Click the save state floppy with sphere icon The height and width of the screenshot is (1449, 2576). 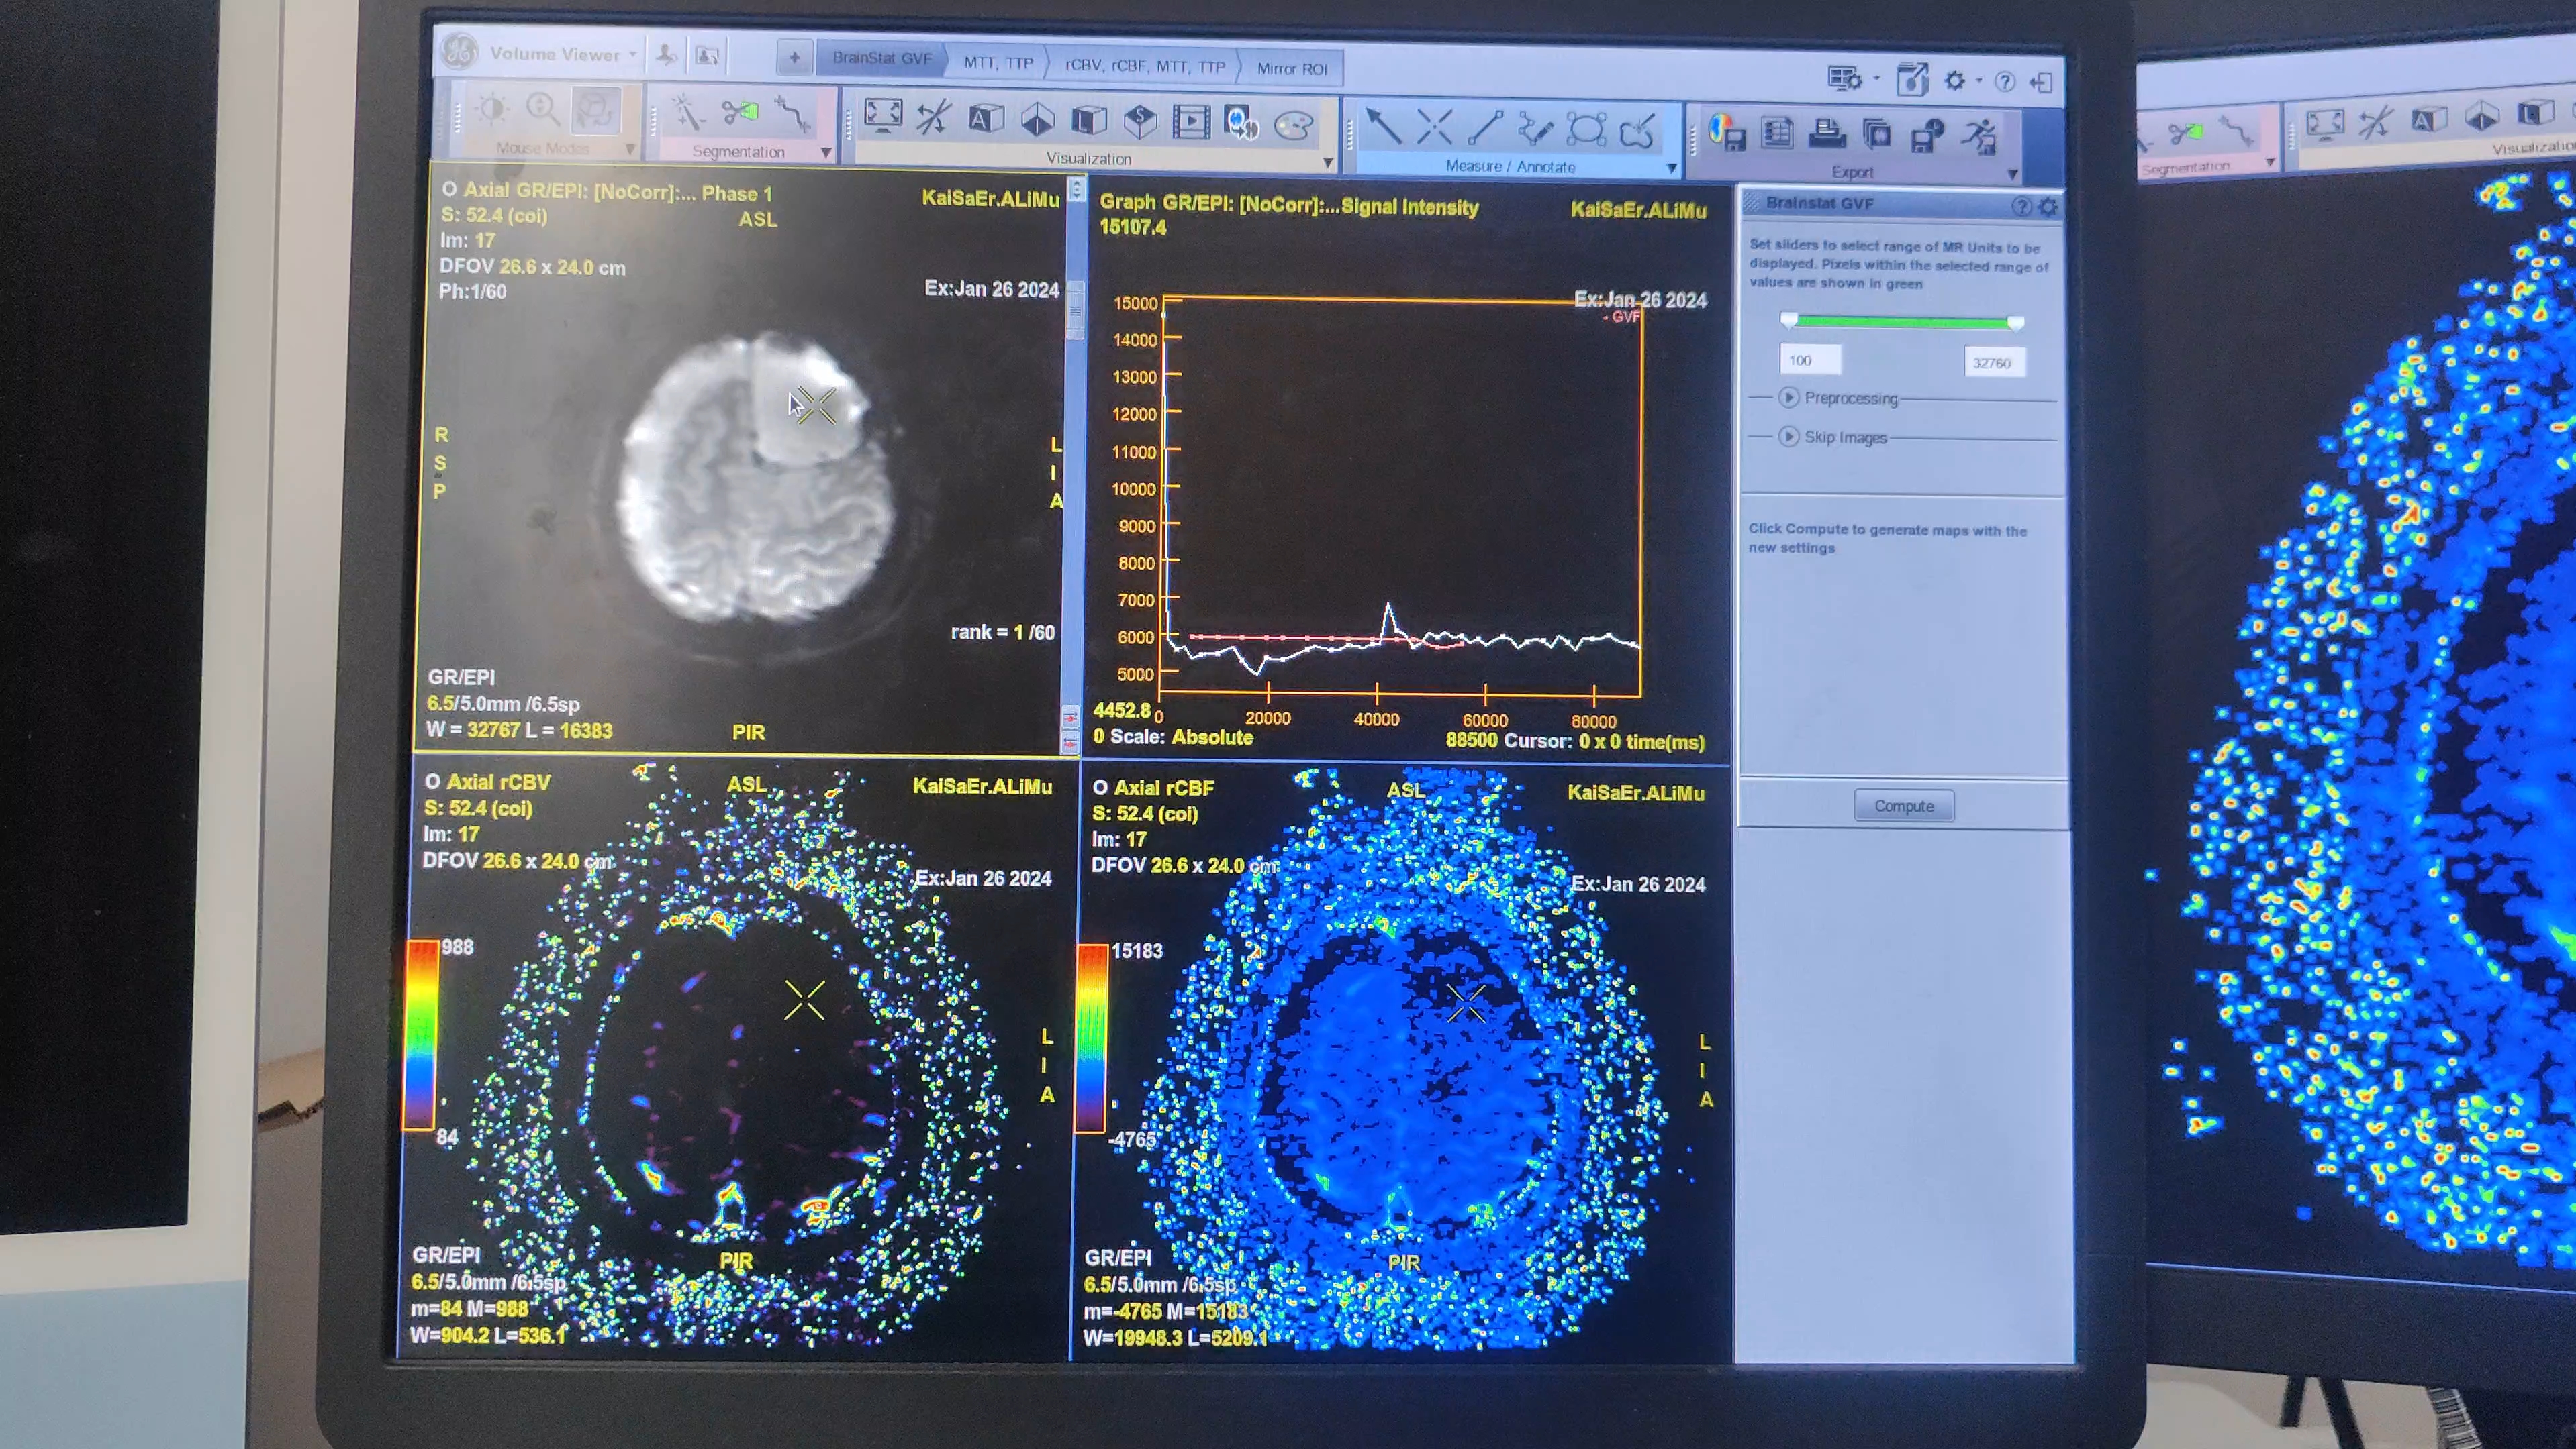[1927, 135]
